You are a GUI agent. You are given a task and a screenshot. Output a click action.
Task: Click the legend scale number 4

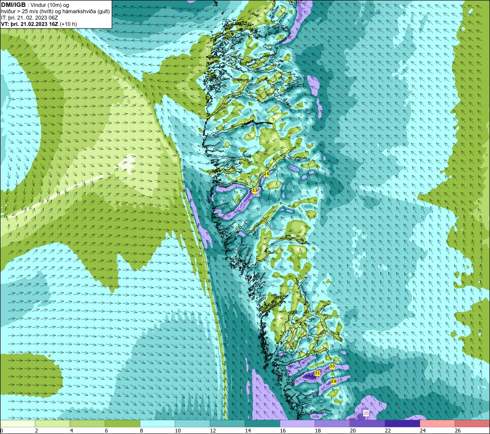point(72,431)
